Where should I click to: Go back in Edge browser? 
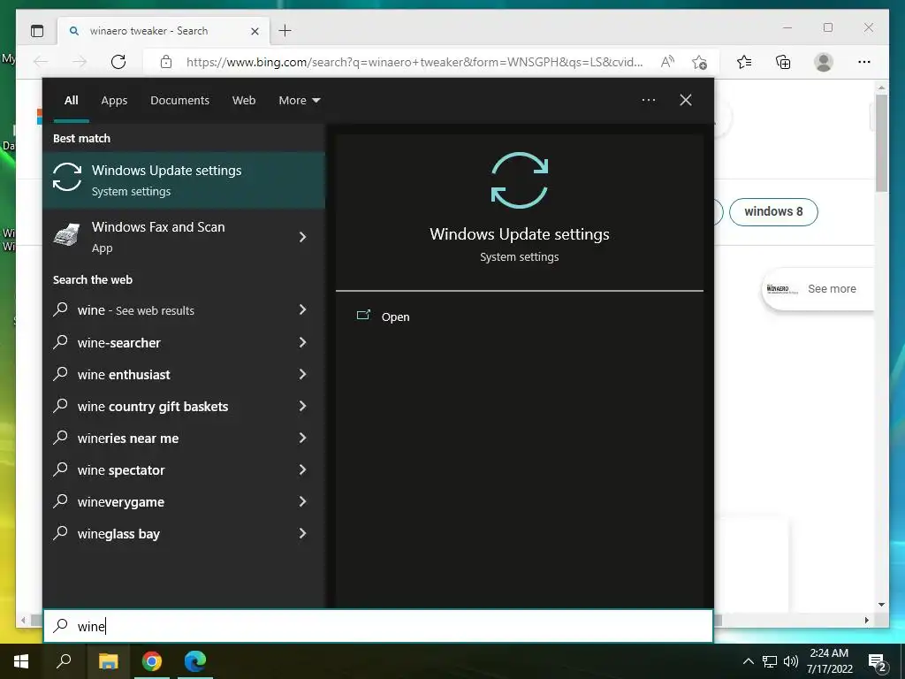pos(41,62)
